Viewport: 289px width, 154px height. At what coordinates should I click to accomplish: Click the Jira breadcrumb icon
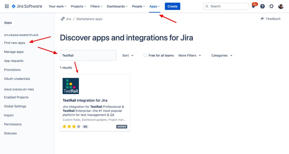(63, 19)
